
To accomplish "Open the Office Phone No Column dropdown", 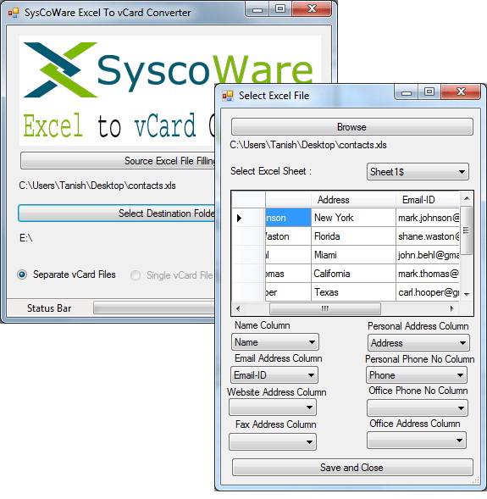I will click(x=418, y=408).
